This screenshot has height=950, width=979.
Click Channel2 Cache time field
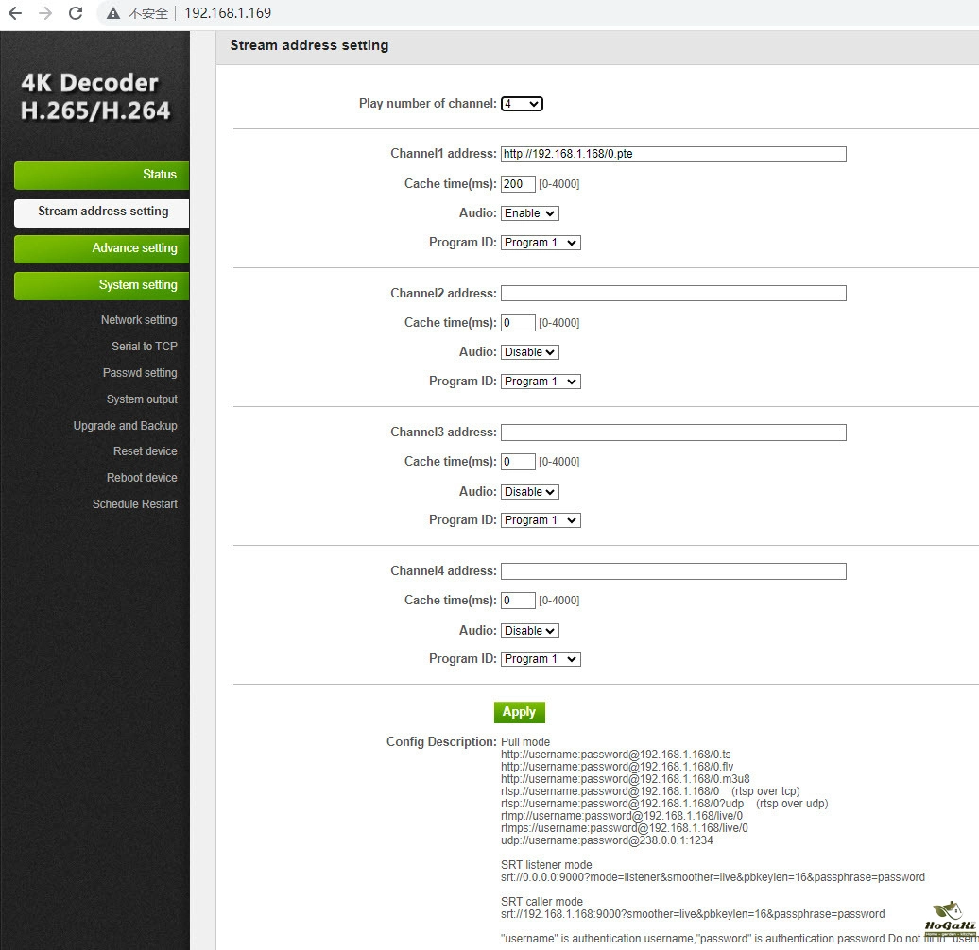coord(518,323)
